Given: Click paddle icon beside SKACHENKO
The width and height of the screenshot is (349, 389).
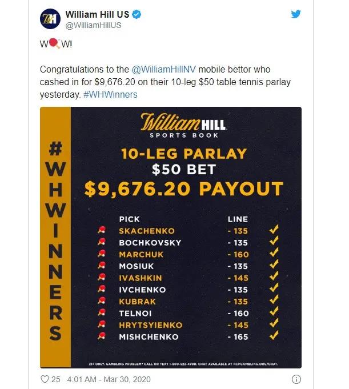Looking at the screenshot, I should pyautogui.click(x=102, y=230).
